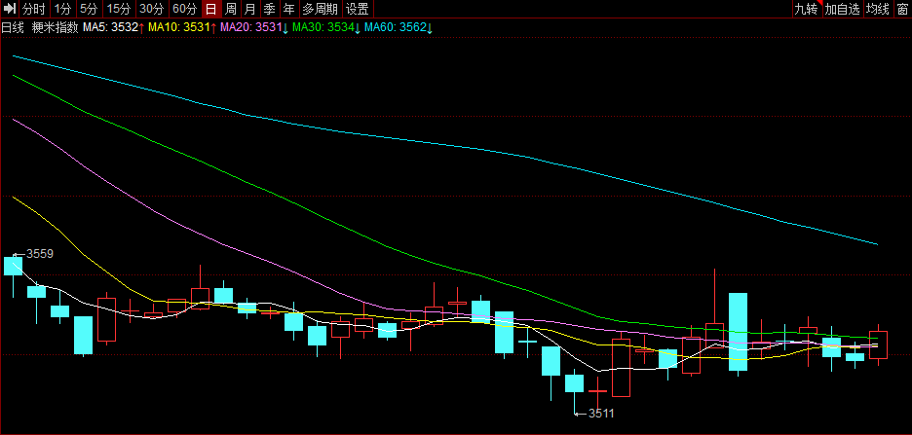Click the tall red hollow candlestick right of the 3511 low

(x=622, y=368)
